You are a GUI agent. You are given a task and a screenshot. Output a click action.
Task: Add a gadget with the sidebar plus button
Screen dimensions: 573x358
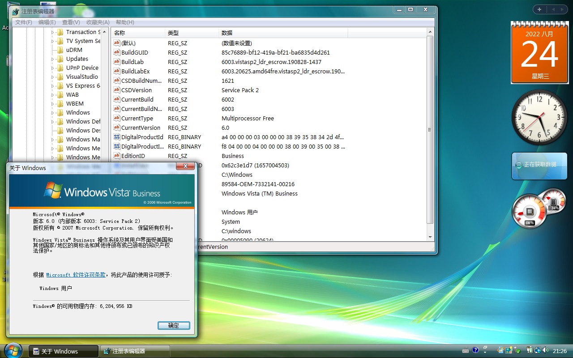tap(539, 9)
